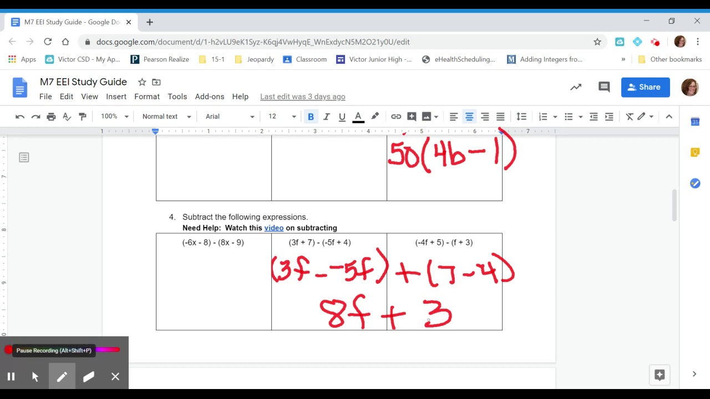
Task: Open the editing mode pencil dropdown
Action: (x=645, y=116)
